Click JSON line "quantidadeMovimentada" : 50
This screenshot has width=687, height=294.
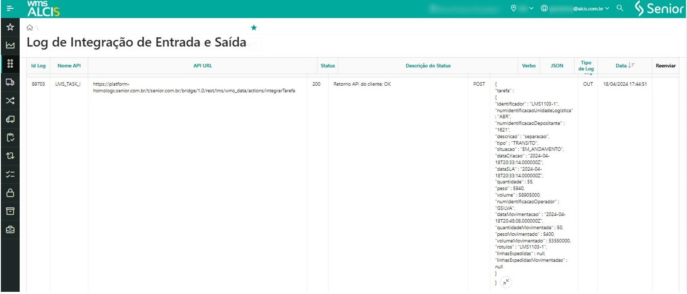[529, 227]
